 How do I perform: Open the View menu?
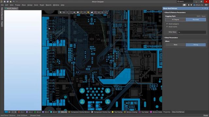[x=12, y=5]
